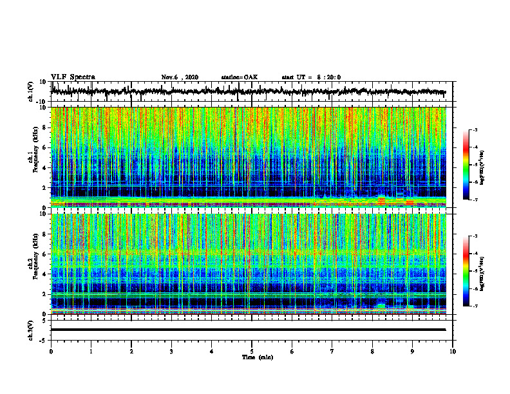Screen dimensions: 510x394
Task: Click the ch.1 spectrogram panel
Action: point(248,157)
